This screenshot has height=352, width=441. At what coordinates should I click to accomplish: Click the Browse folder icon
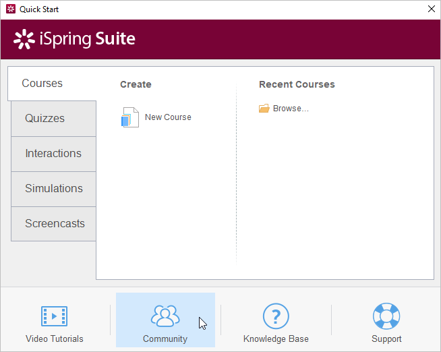[264, 109]
